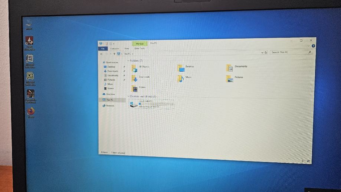Collapse the Folders (7) group
The width and height of the screenshot is (341, 192).
coord(128,61)
